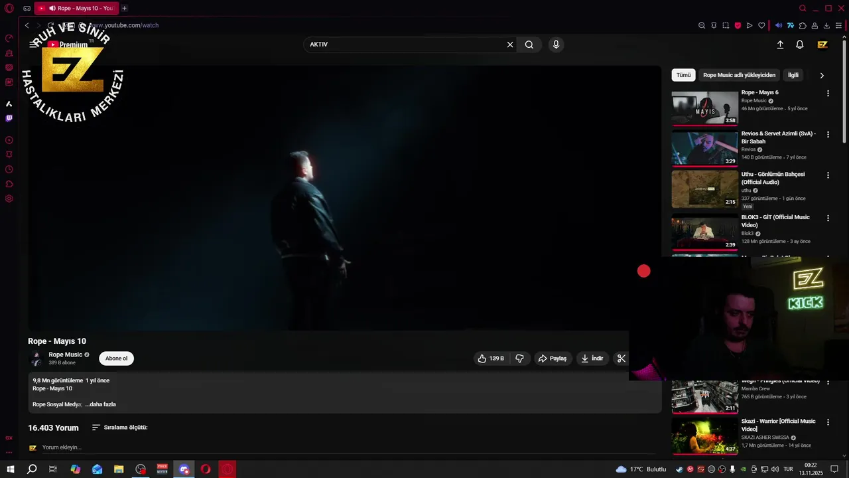Screen dimensions: 849x478
Task: Open a new browser tab with plus
Action: pyautogui.click(x=124, y=8)
